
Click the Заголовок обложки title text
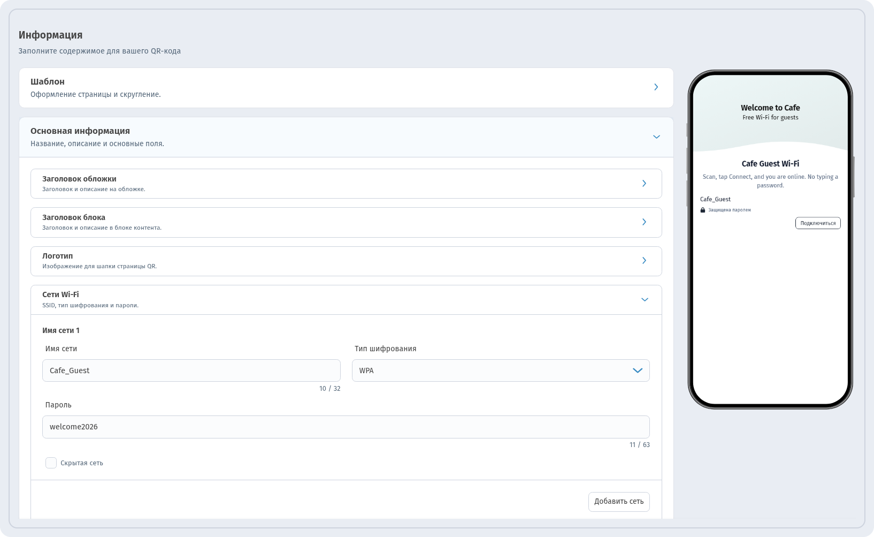point(79,179)
